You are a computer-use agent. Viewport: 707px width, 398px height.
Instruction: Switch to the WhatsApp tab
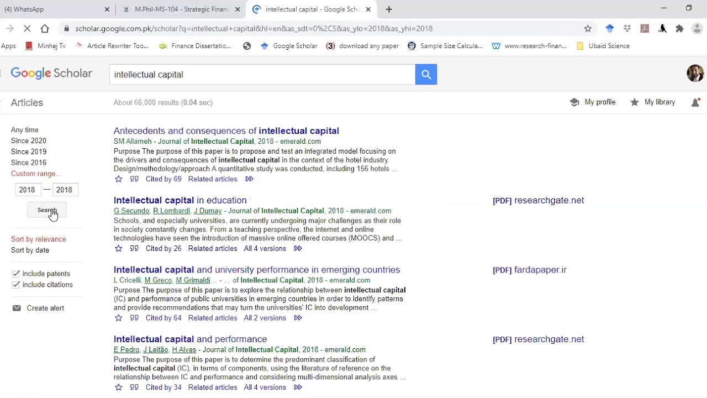coord(52,9)
